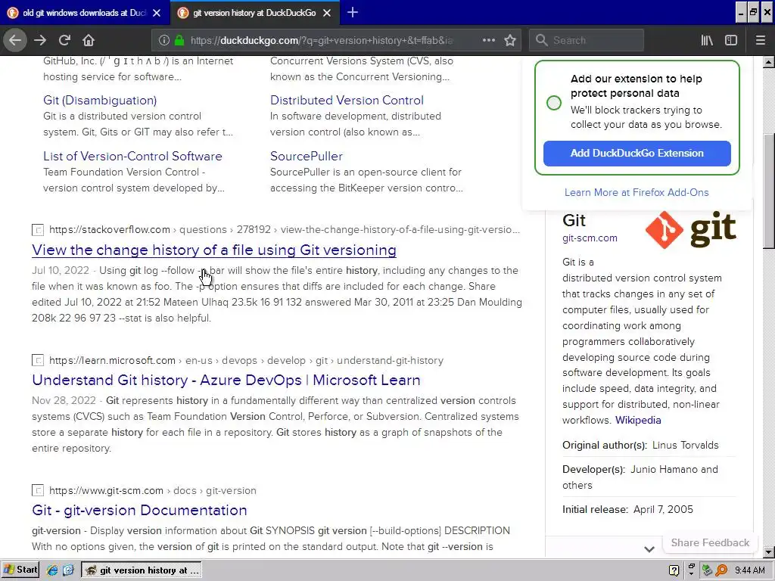Open Understand Git history Microsoft Learn result
775x581 pixels.
[226, 380]
